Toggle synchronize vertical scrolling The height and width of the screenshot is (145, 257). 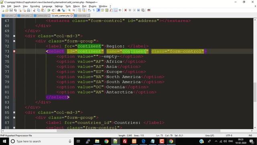pos(80,10)
